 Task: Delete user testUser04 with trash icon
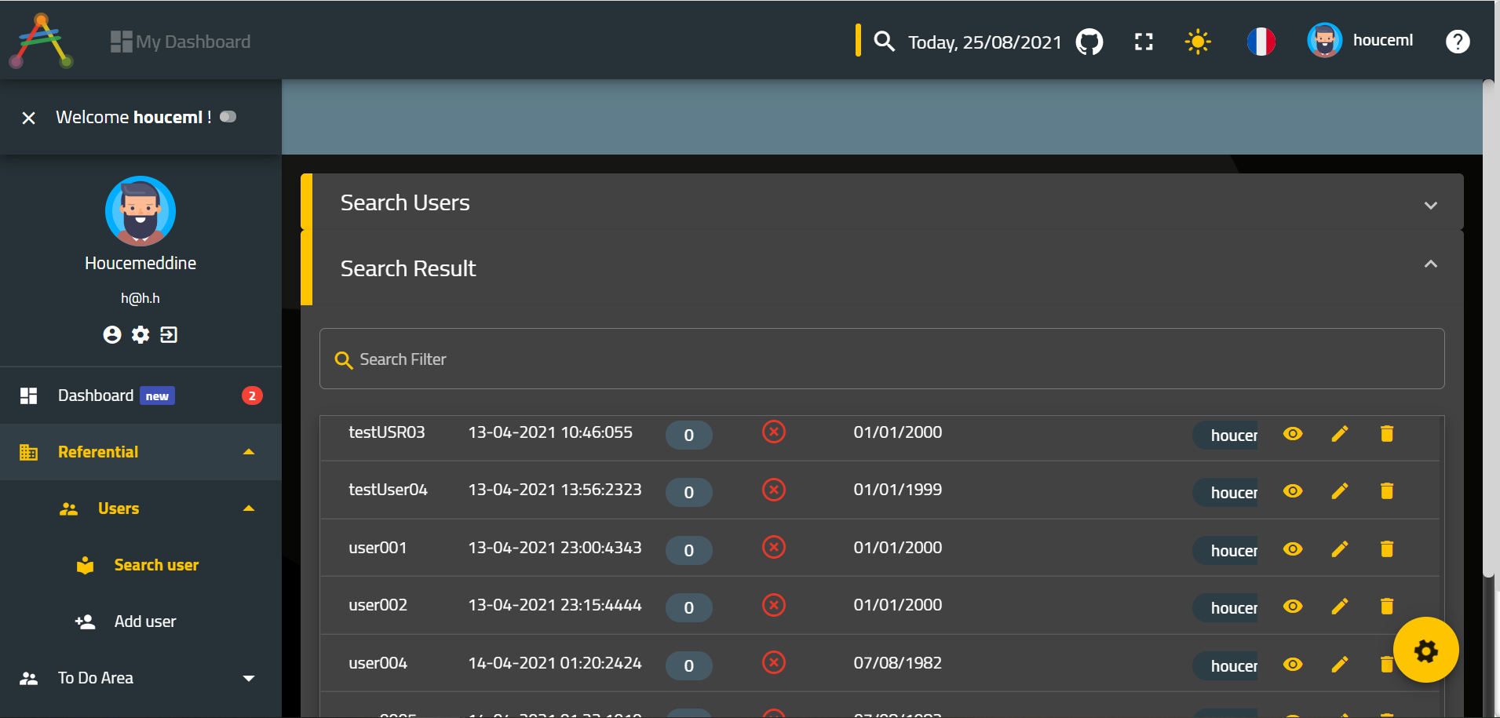click(x=1387, y=491)
